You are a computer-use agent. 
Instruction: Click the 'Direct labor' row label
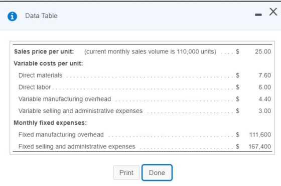click(x=35, y=87)
